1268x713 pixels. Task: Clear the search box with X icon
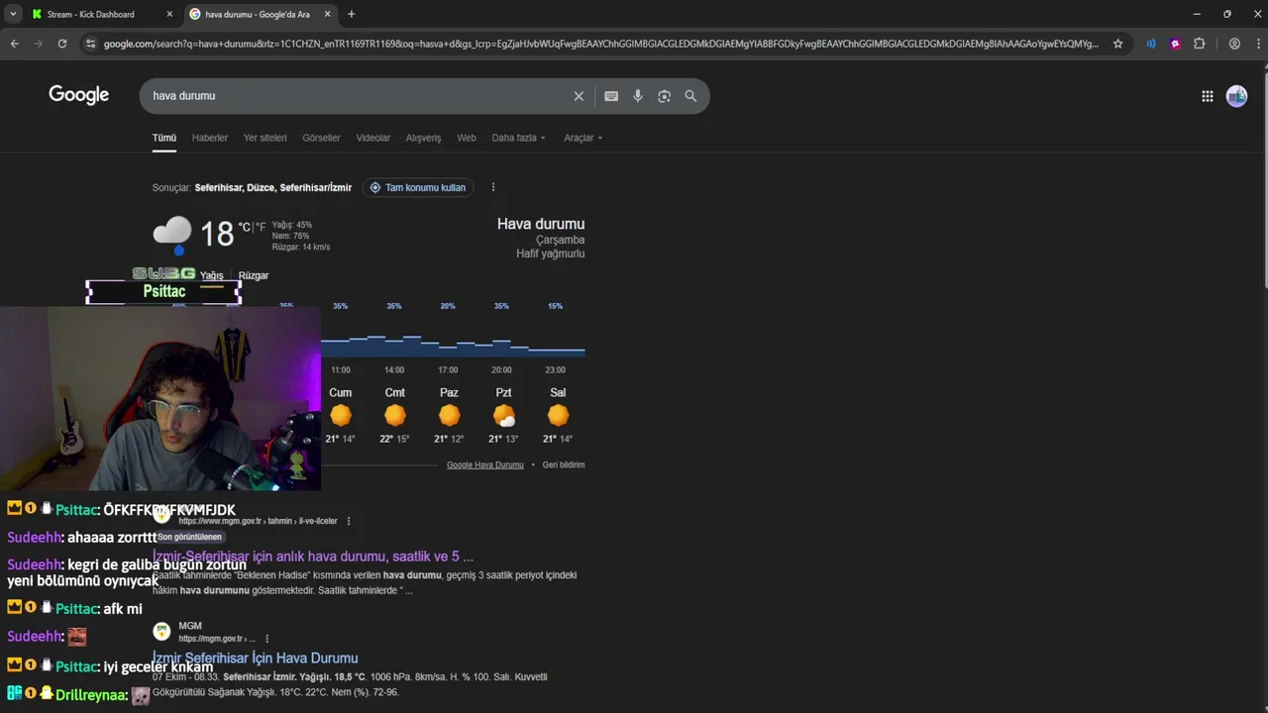[x=579, y=96]
